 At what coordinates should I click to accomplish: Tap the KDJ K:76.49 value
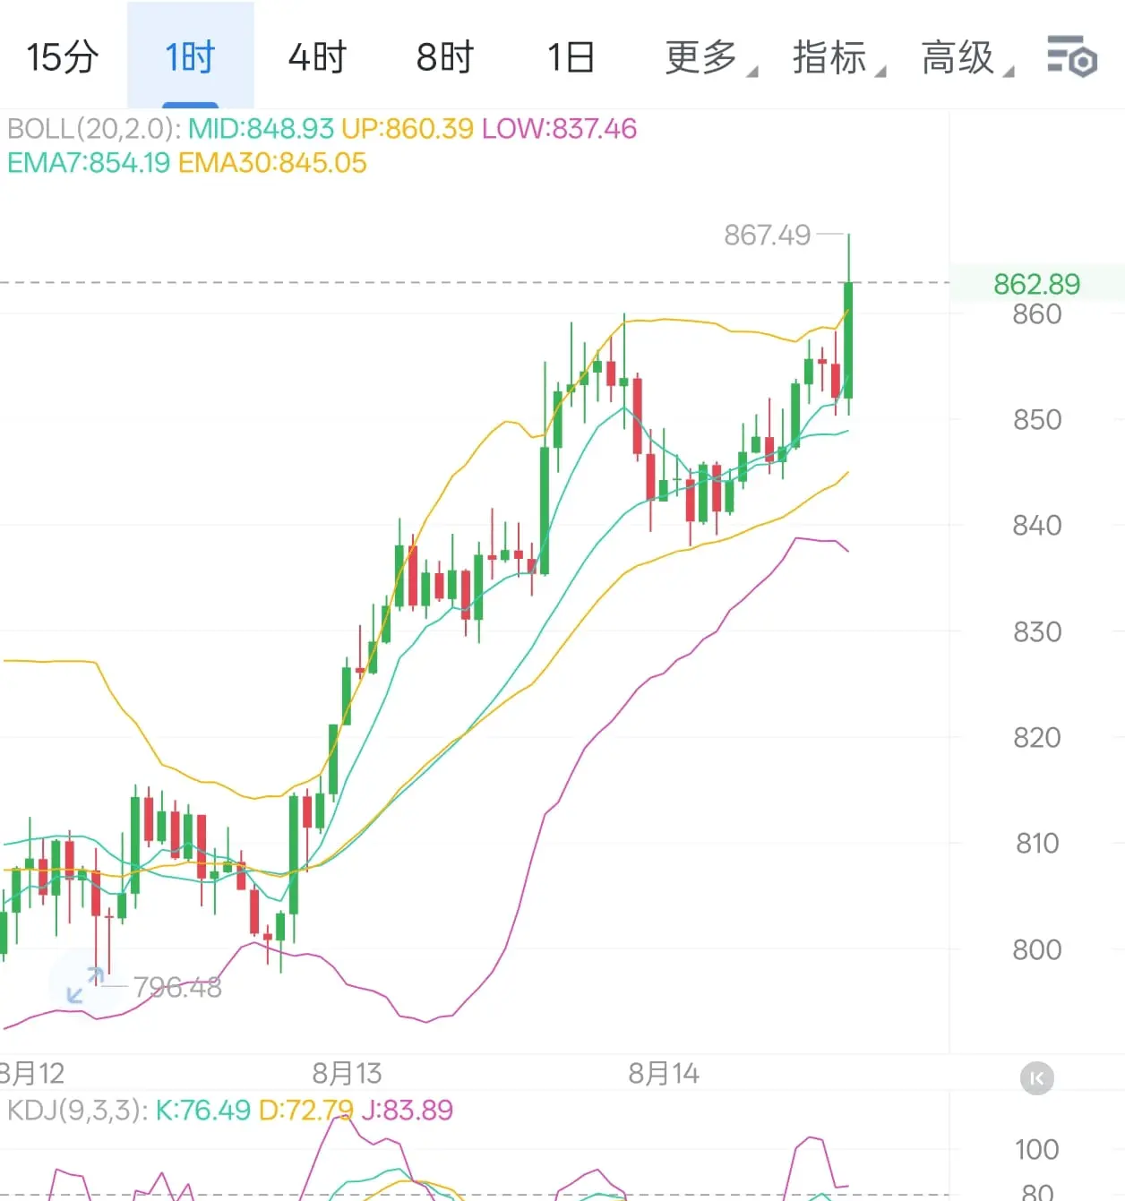point(203,1111)
